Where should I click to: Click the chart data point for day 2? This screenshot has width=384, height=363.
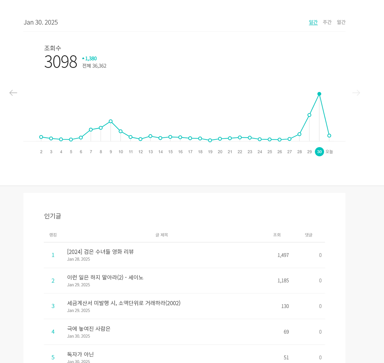pyautogui.click(x=41, y=136)
